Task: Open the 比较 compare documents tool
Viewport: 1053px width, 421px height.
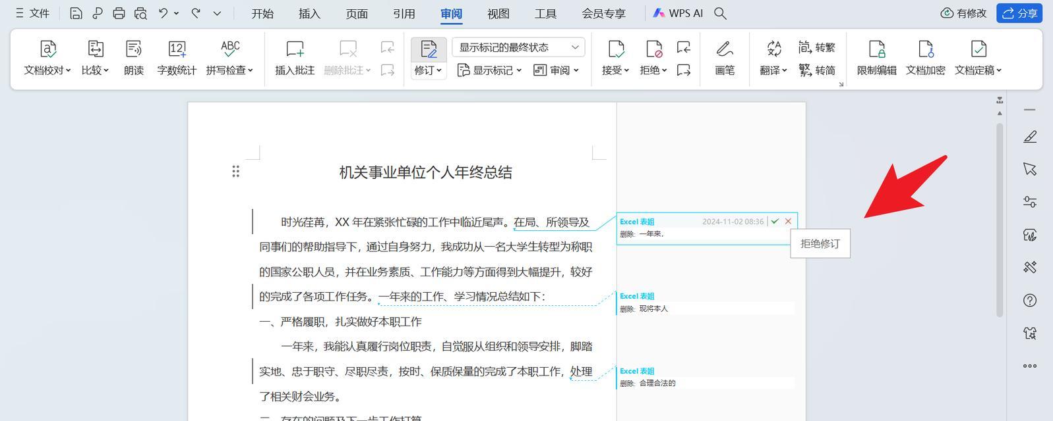Action: pyautogui.click(x=96, y=58)
